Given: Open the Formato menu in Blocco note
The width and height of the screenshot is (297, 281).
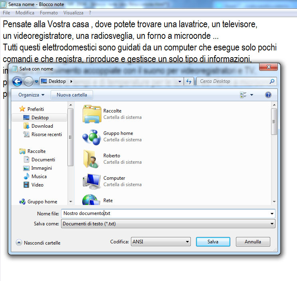Looking at the screenshot, I should point(49,13).
